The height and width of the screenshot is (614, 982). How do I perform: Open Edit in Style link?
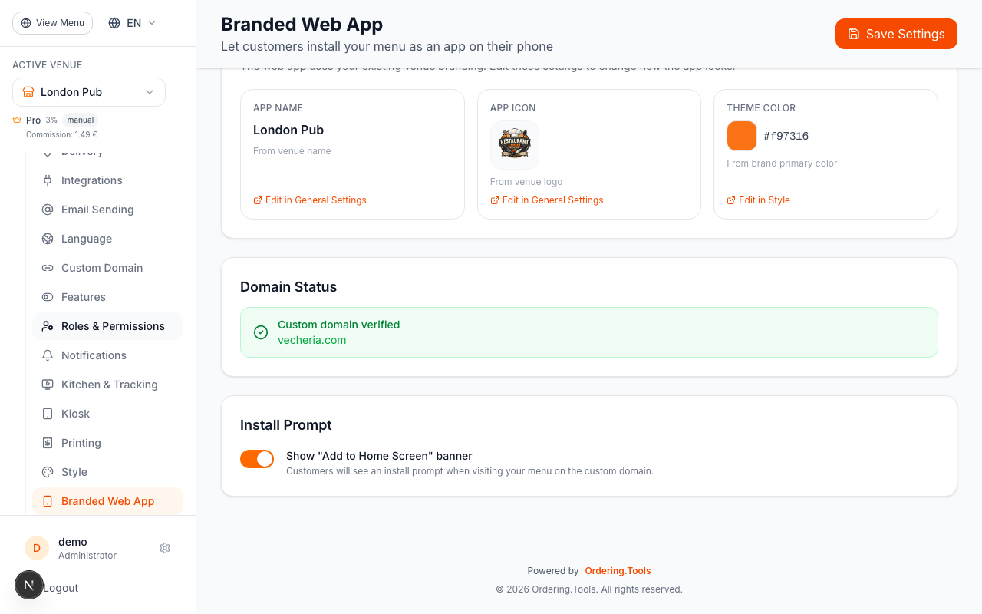(x=758, y=200)
